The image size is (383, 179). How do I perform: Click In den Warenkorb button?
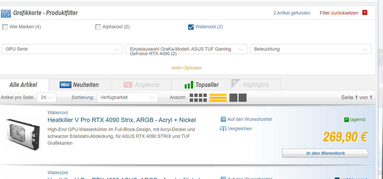click(x=325, y=153)
